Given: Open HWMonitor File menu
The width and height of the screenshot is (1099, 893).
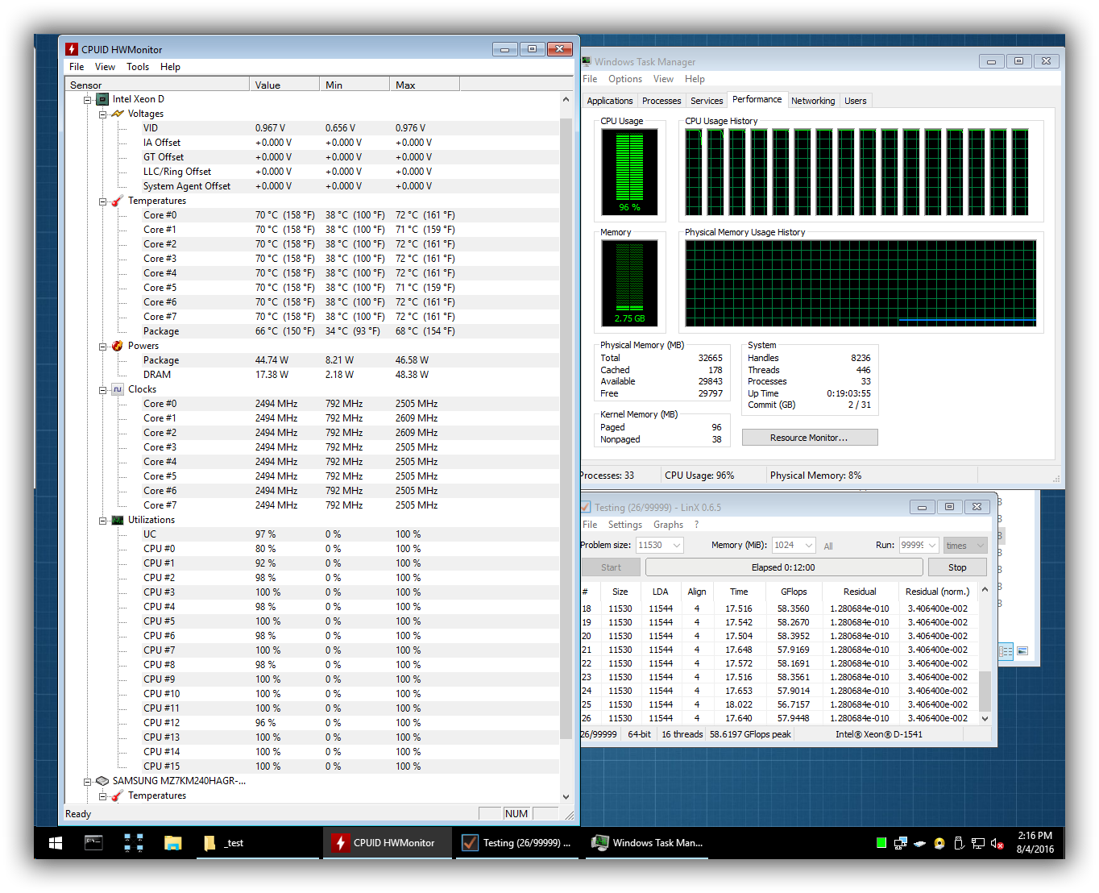Looking at the screenshot, I should (77, 67).
